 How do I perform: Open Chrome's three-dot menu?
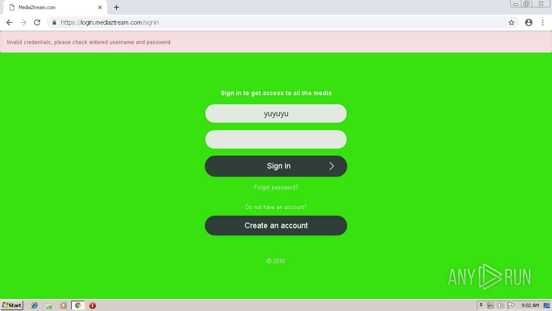pyautogui.click(x=543, y=22)
